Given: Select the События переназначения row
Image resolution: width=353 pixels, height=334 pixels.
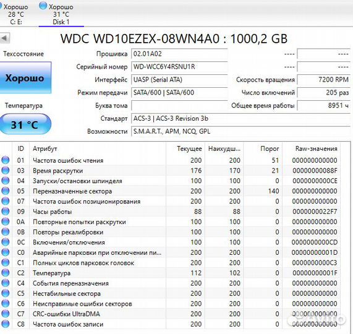Looking at the screenshot, I should point(170,283).
